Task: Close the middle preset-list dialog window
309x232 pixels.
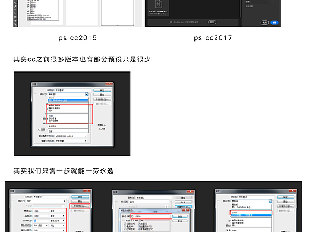Action: (x=109, y=84)
